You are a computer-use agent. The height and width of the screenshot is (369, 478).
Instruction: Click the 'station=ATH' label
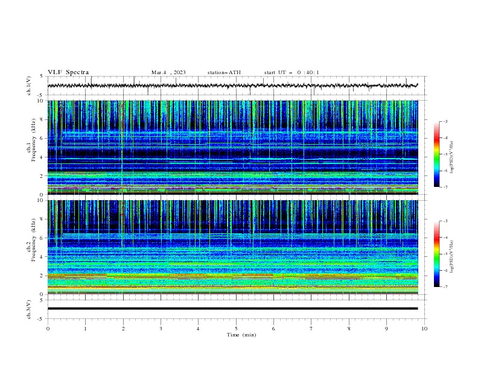click(x=224, y=72)
